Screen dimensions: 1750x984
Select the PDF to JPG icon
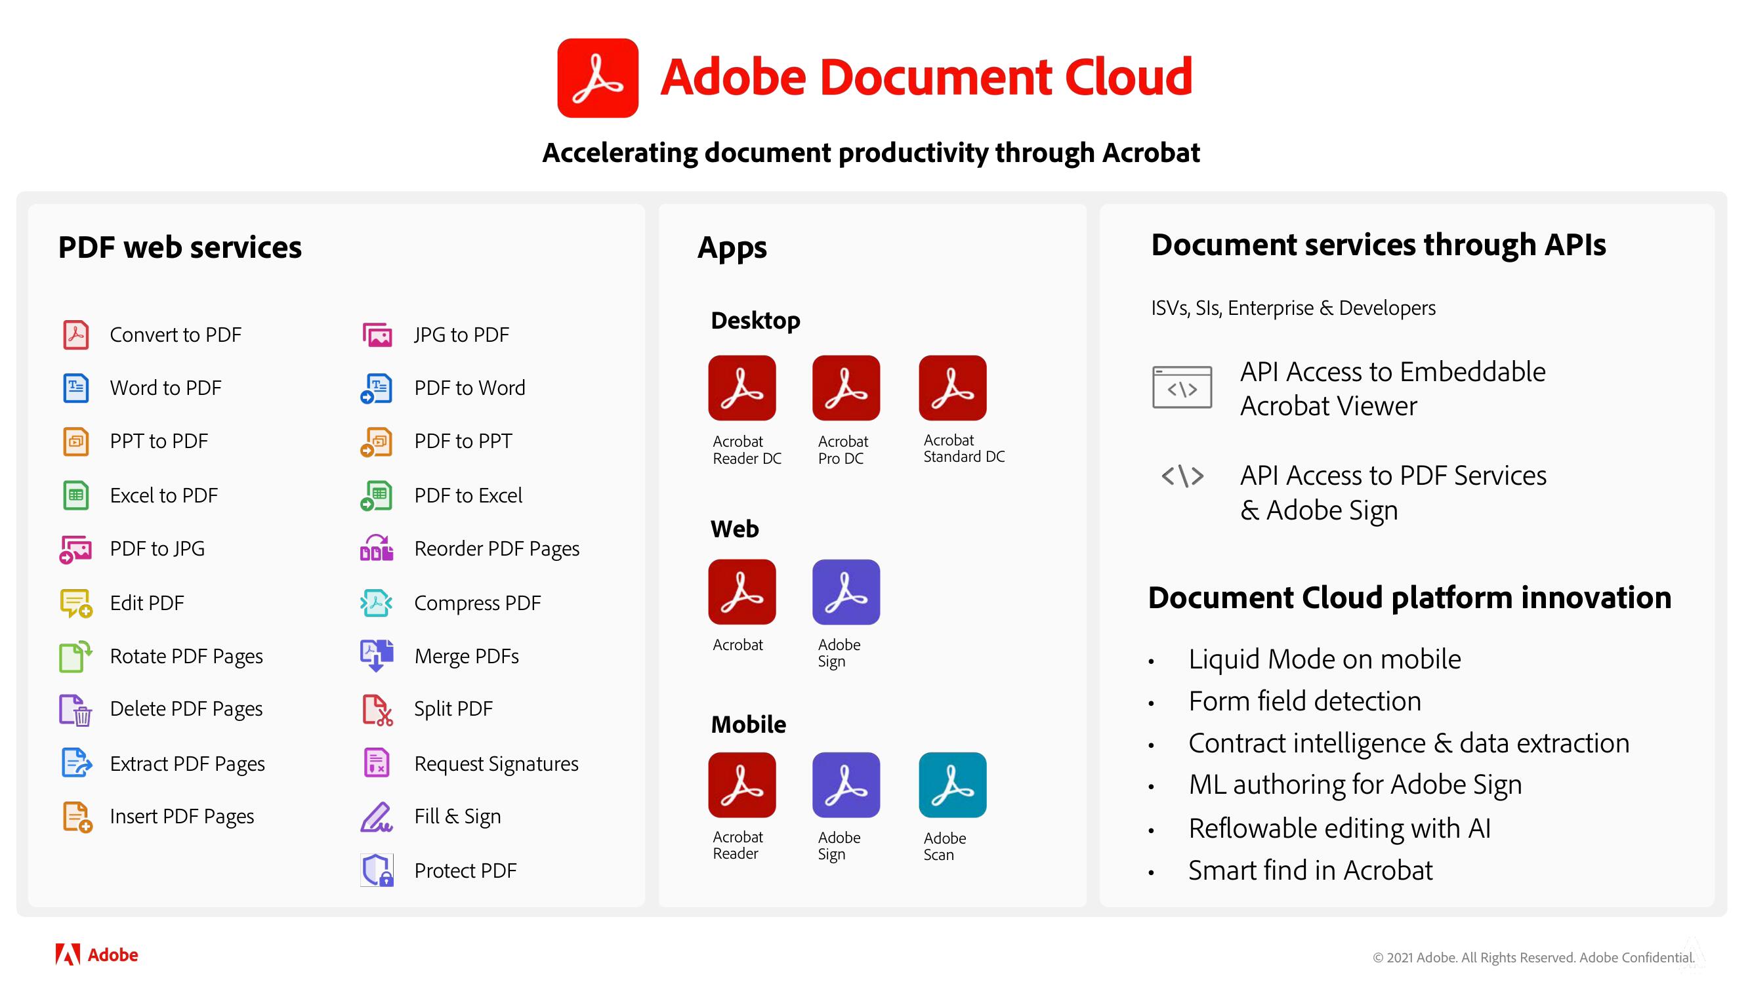75,549
